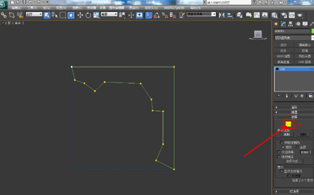Select the Select and Move tool
The image size is (314, 195).
point(81,15)
